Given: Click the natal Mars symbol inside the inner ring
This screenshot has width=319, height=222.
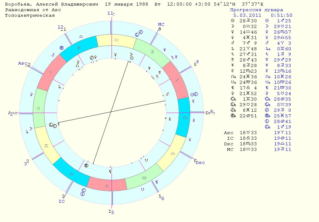Looking at the screenshot, I should tap(167, 94).
